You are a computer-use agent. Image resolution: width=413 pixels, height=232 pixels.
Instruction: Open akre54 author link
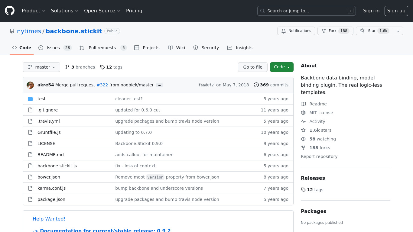pos(46,85)
